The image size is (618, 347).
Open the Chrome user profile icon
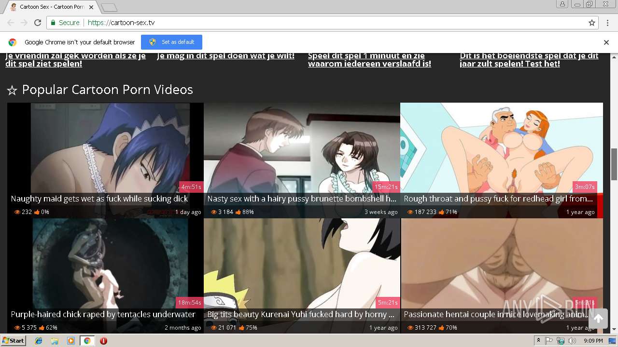[562, 4]
